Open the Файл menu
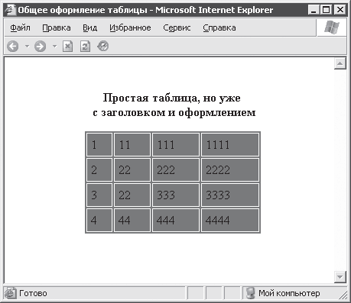 click(20, 27)
